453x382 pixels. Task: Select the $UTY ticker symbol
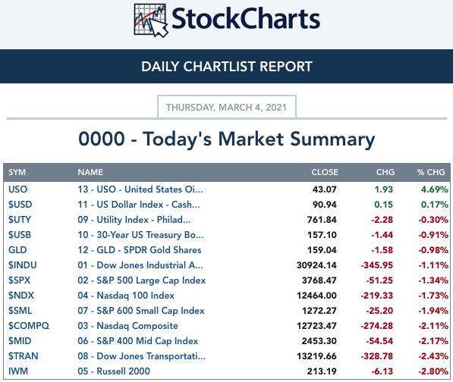pyautogui.click(x=20, y=220)
